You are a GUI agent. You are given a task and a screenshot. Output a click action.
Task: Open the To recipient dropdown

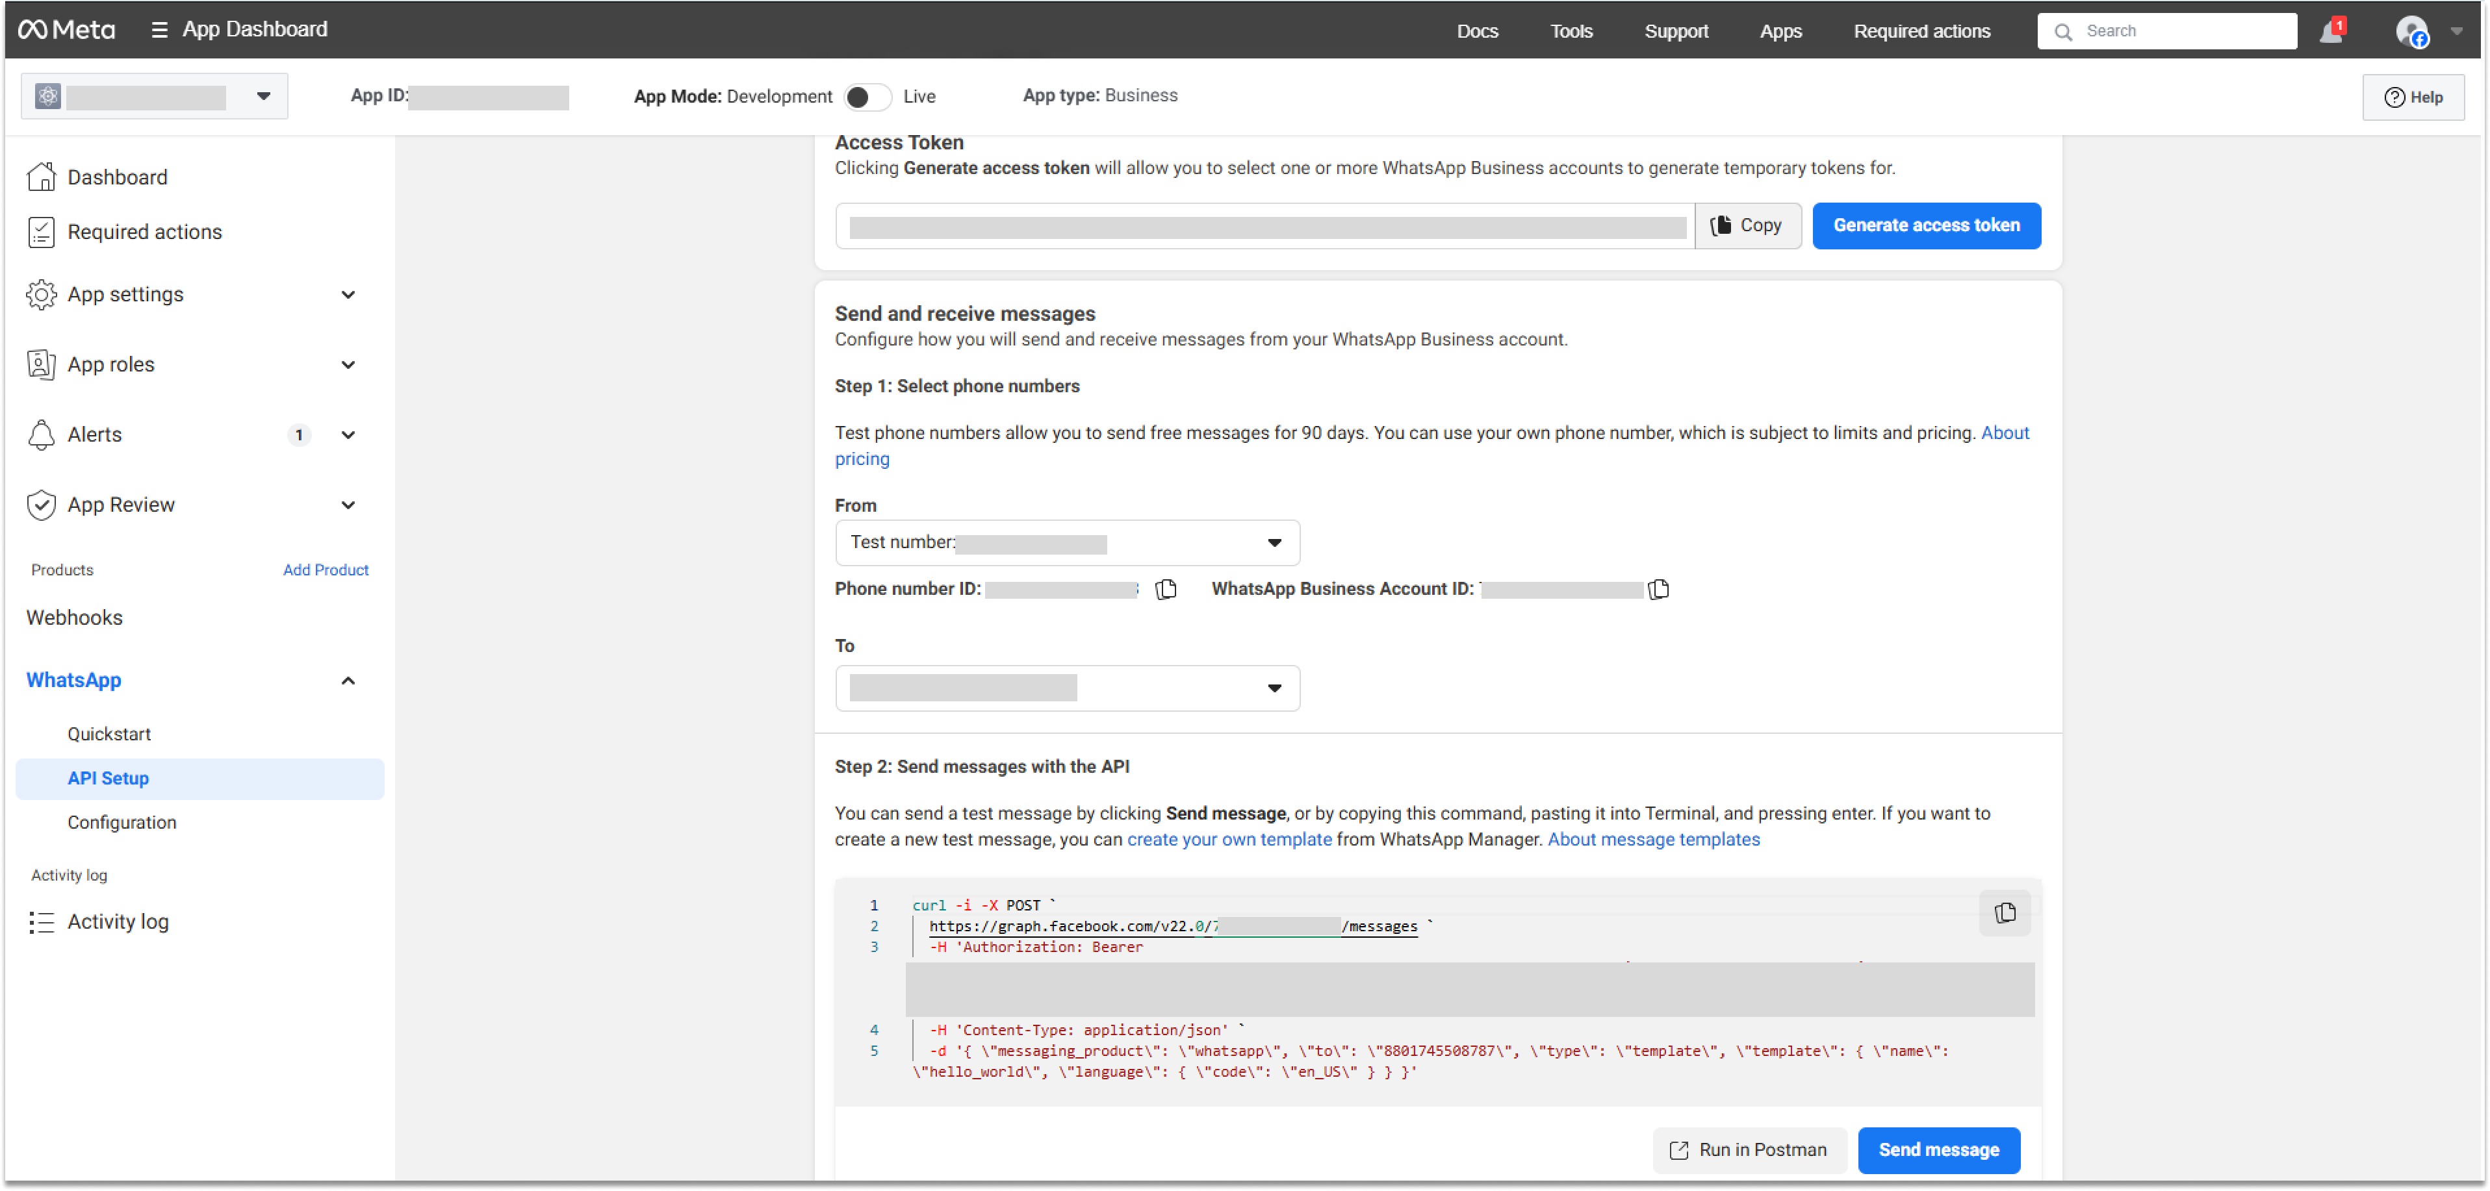point(1275,688)
